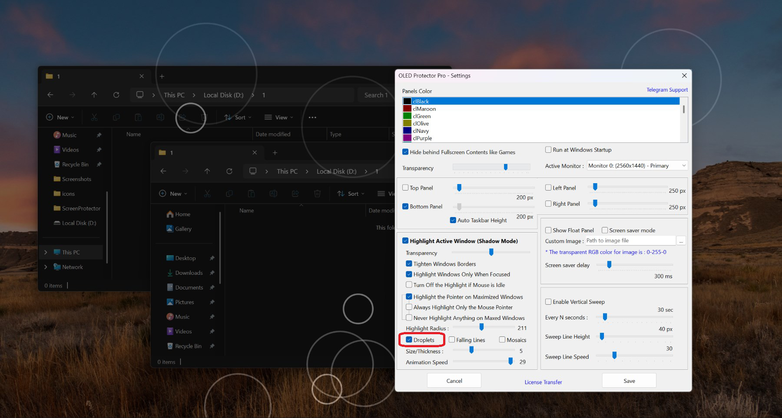The image size is (782, 418).
Task: Open Pictures folder in front Explorer sidebar
Action: (x=181, y=302)
